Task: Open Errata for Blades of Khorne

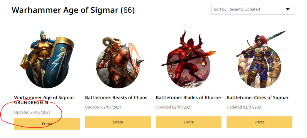Action: point(188,122)
